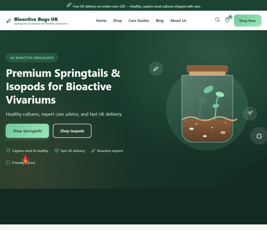Click the 'Fast UK delivery' text
This screenshot has height=230, width=267.
[x=72, y=151]
